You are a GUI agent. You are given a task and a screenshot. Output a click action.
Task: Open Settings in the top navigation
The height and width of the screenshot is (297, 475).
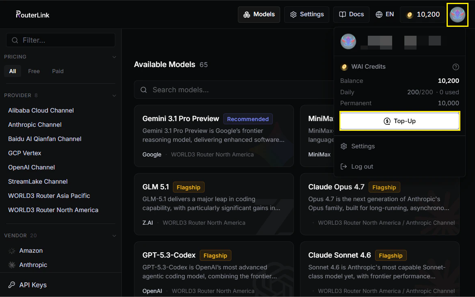click(x=307, y=15)
